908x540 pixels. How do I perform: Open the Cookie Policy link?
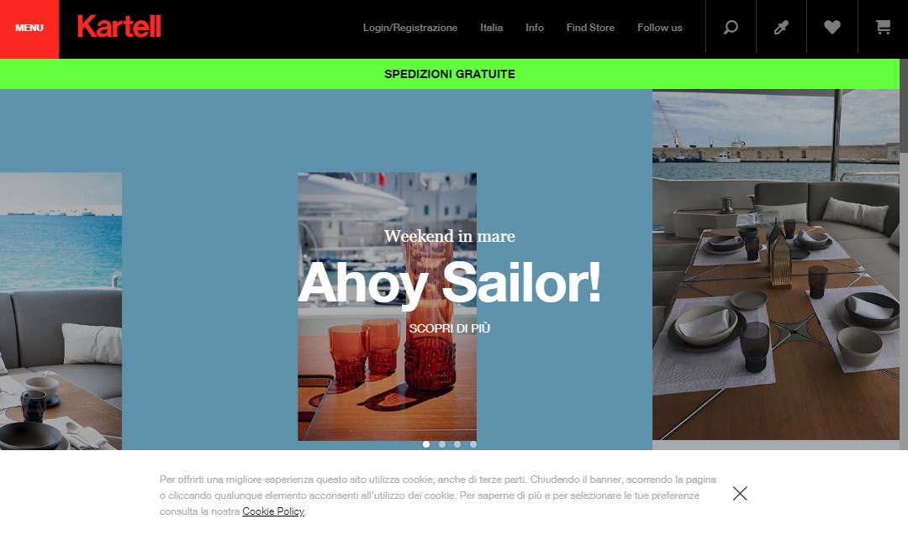coord(273,511)
